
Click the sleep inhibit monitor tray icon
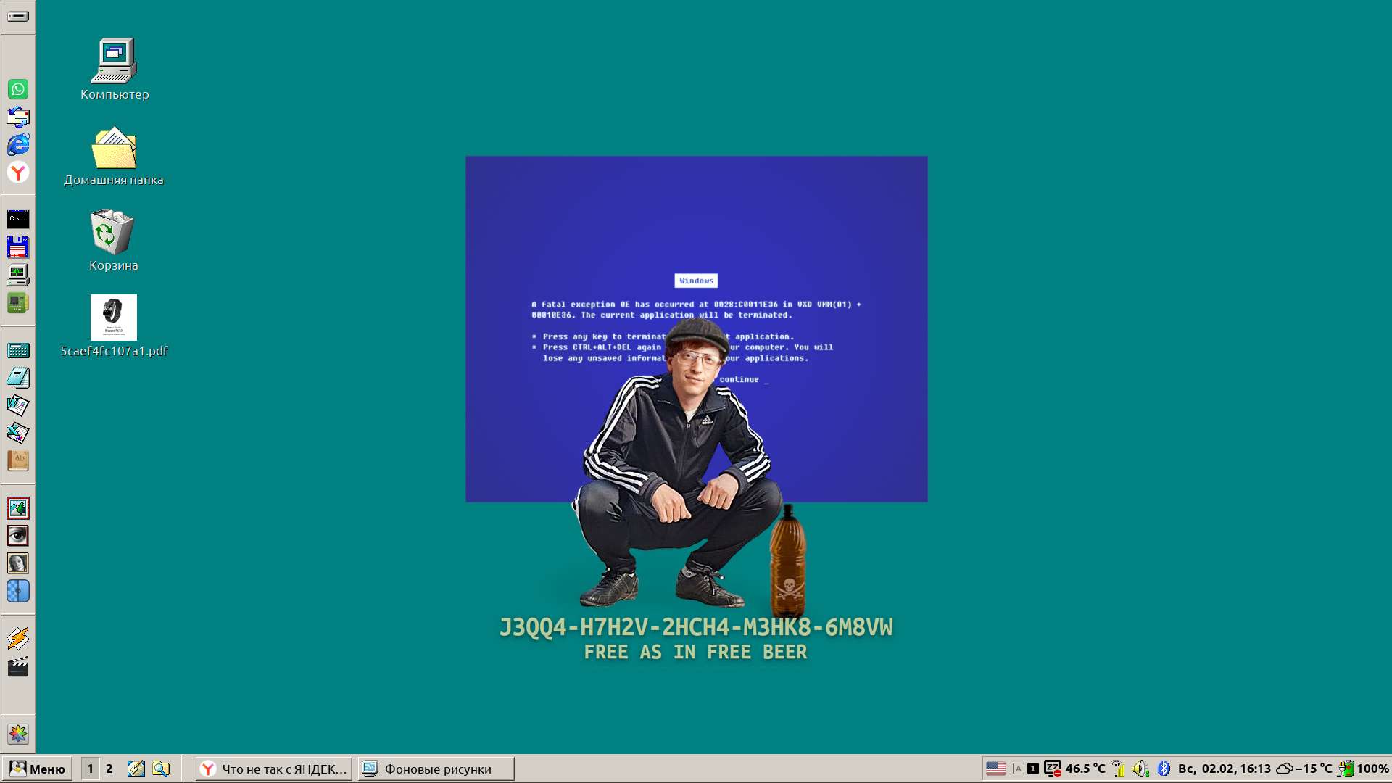click(x=1053, y=768)
